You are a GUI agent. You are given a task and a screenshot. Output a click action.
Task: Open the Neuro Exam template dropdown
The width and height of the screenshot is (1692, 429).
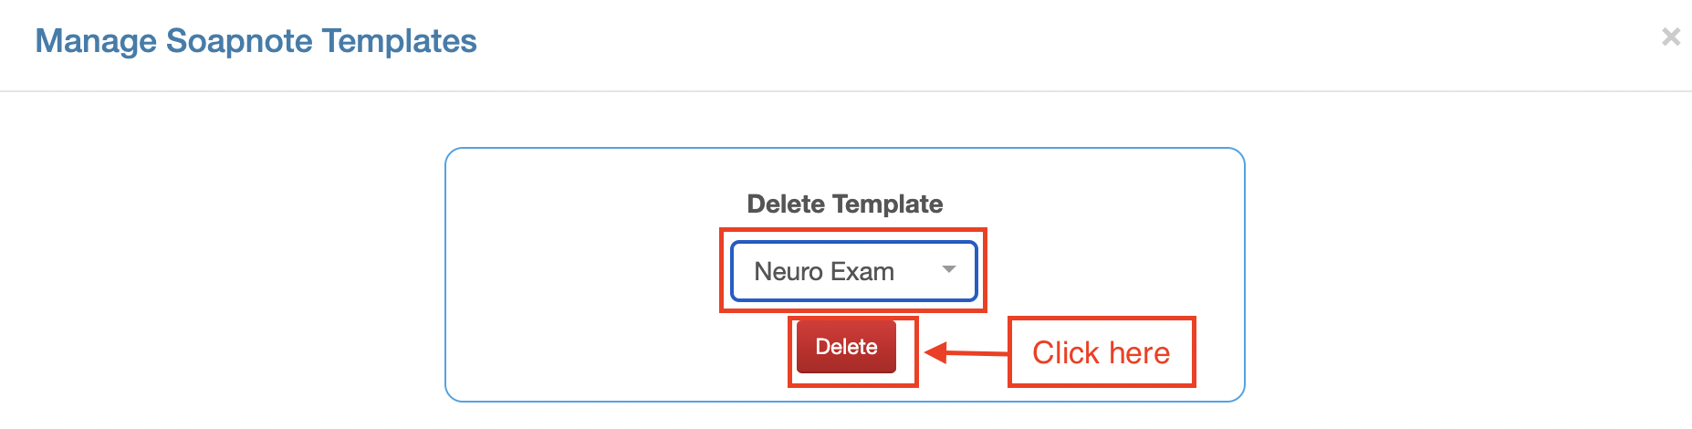(x=853, y=271)
